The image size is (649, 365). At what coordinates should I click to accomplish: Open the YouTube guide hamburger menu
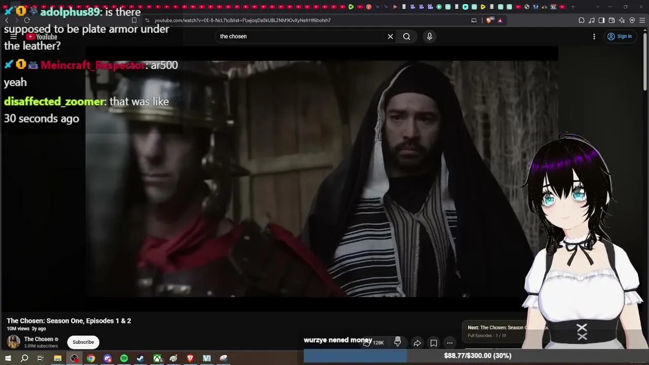tap(14, 36)
